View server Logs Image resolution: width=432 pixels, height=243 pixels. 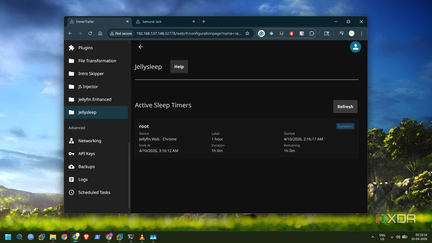pos(96,179)
